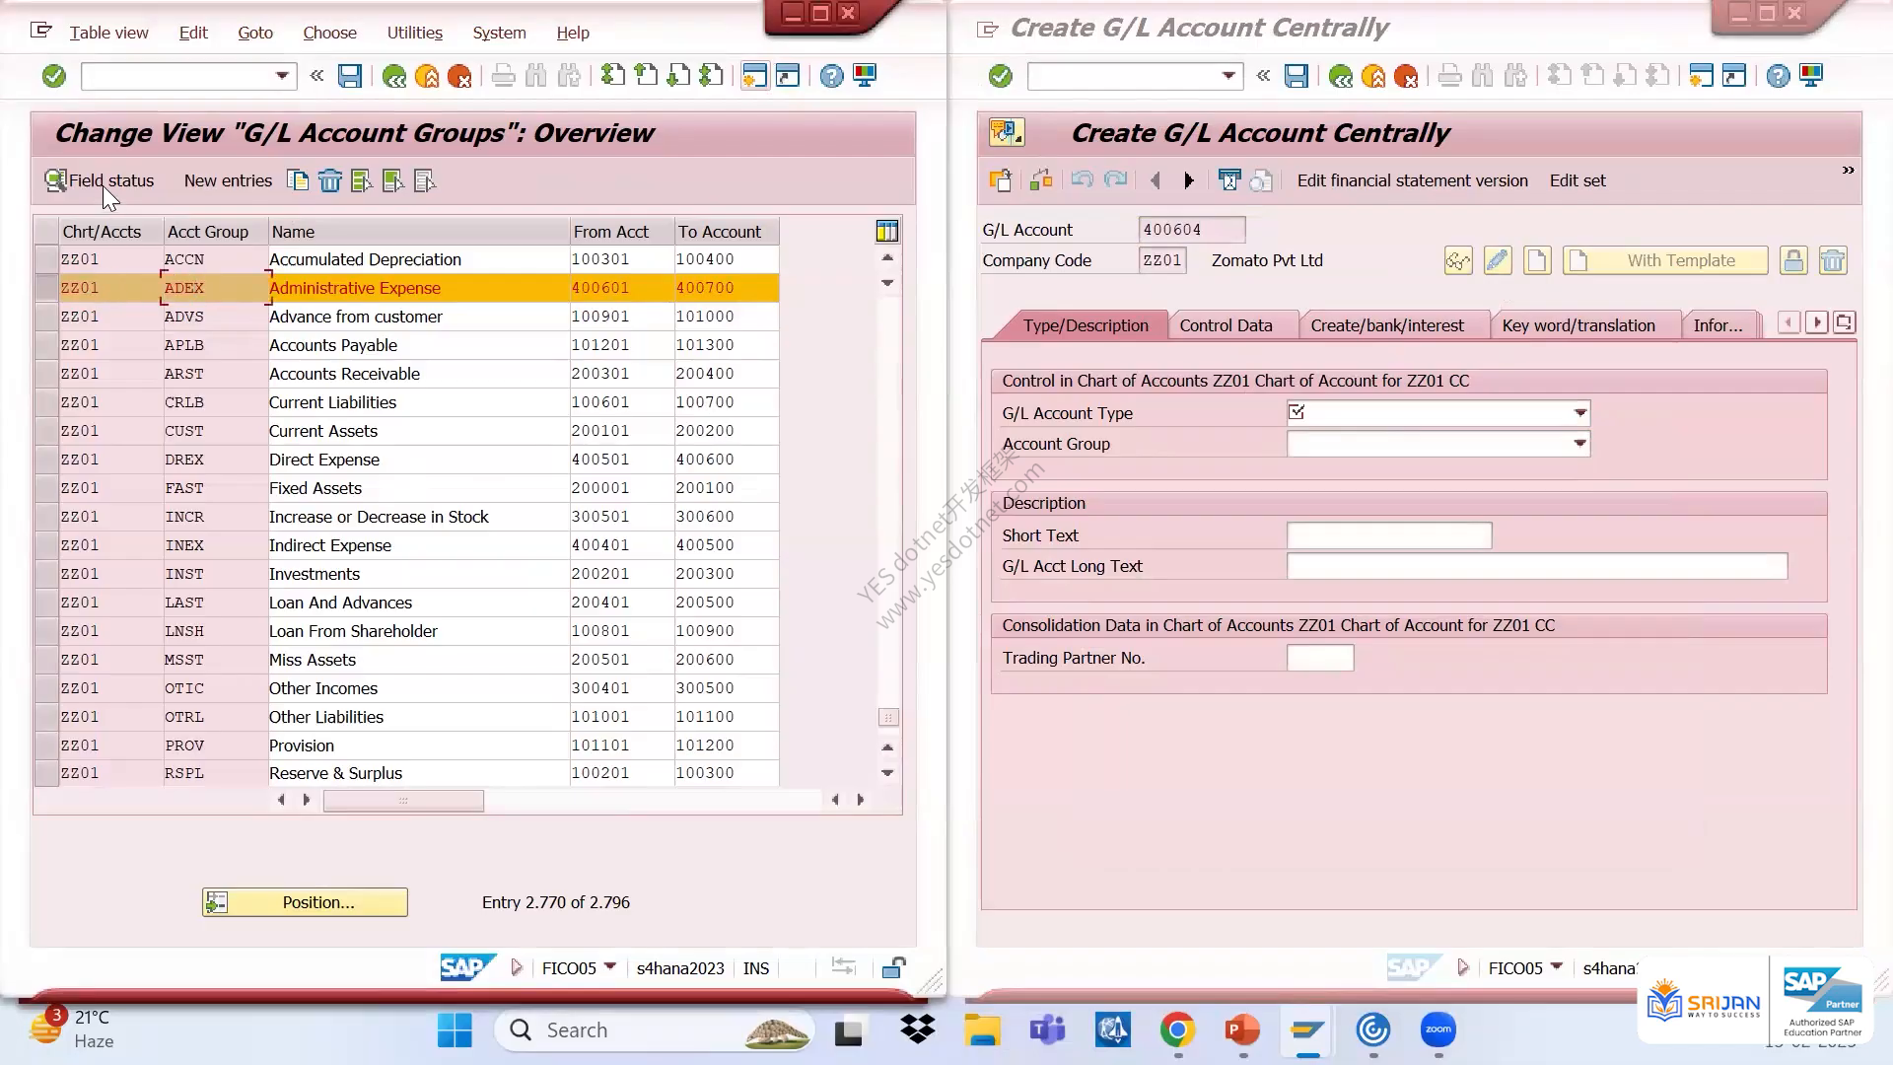Expand the G/L Account Type dropdown
Image resolution: width=1893 pixels, height=1065 pixels.
coord(1580,413)
